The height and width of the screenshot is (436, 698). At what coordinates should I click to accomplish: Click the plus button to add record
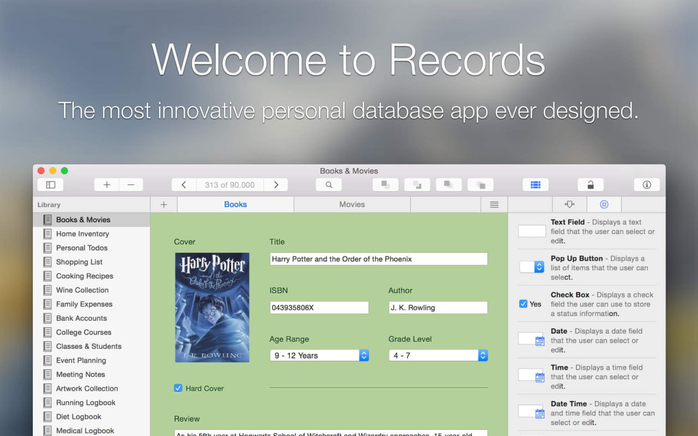point(107,185)
